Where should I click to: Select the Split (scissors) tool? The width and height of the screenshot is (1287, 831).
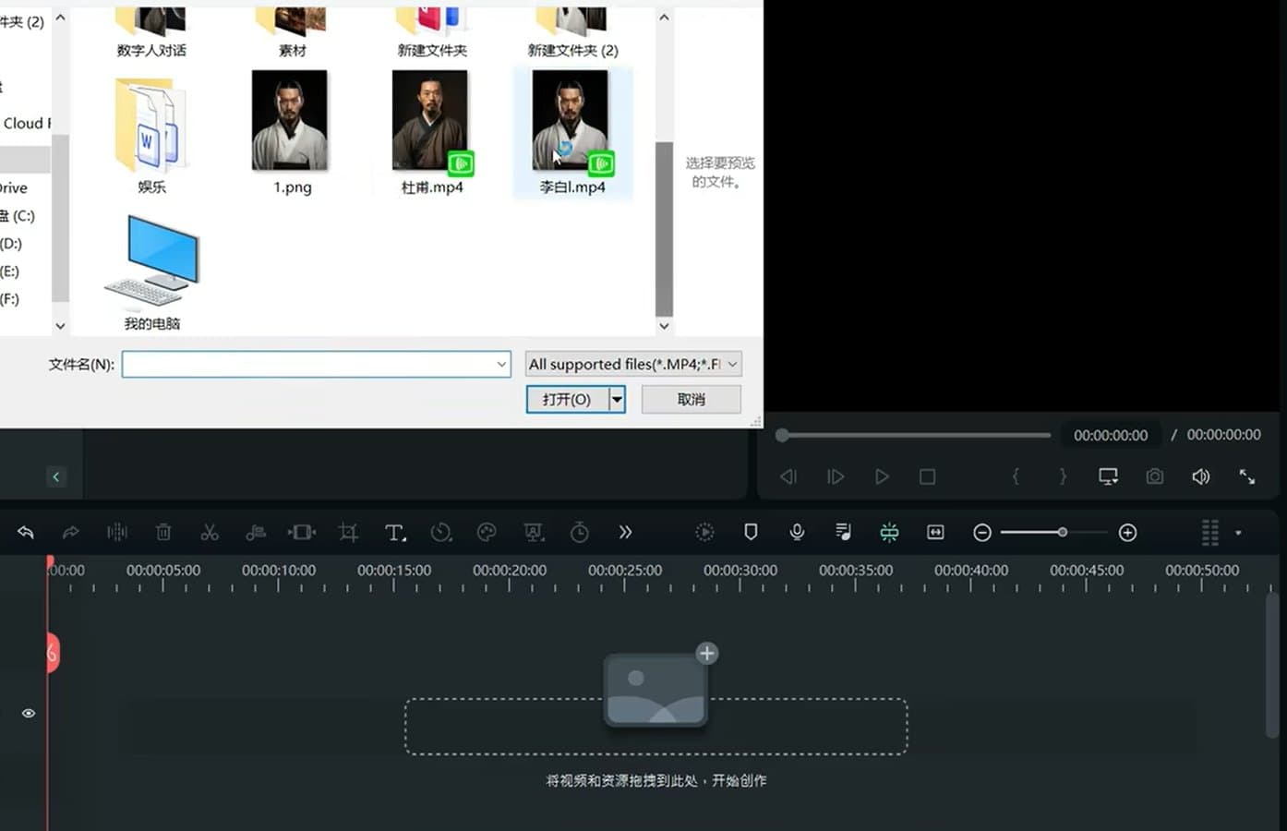pos(210,532)
